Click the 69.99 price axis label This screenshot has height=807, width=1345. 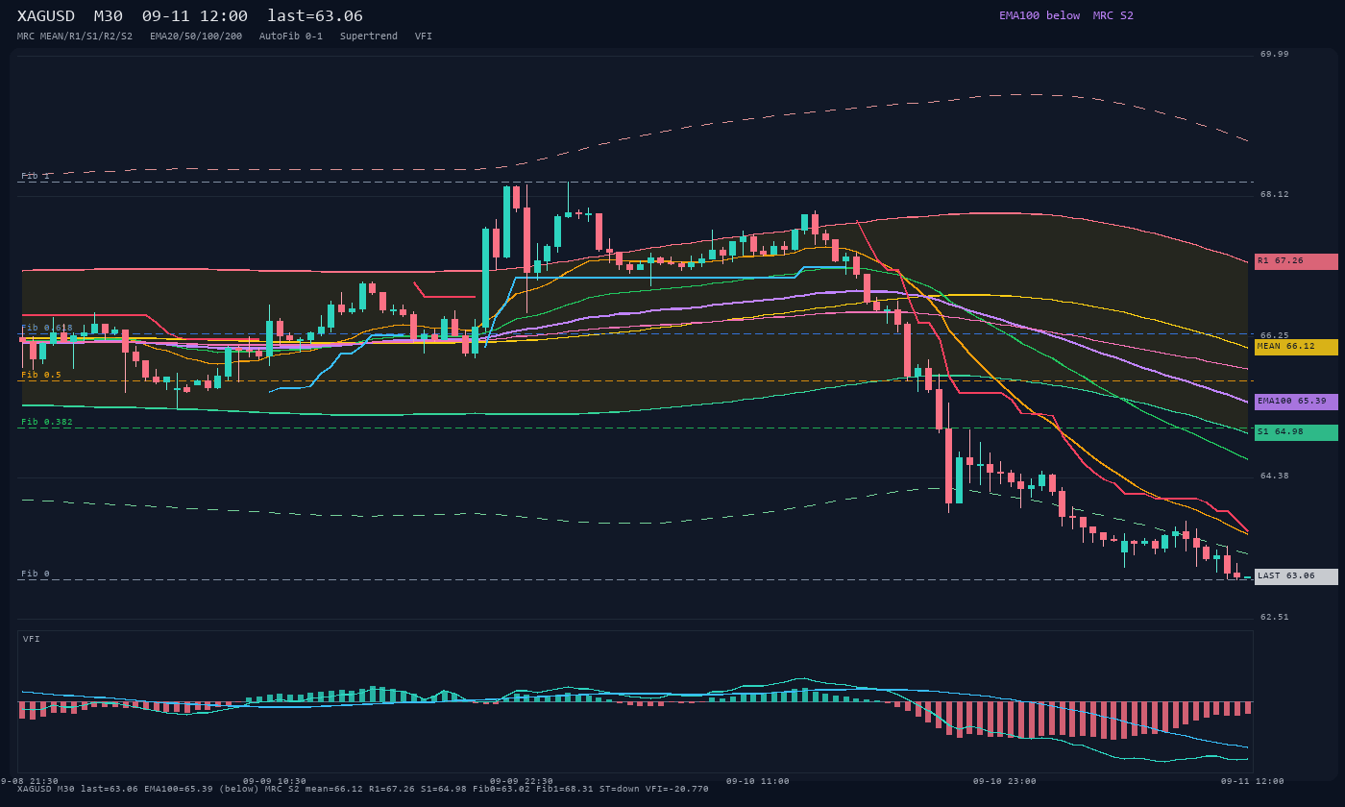[1275, 54]
